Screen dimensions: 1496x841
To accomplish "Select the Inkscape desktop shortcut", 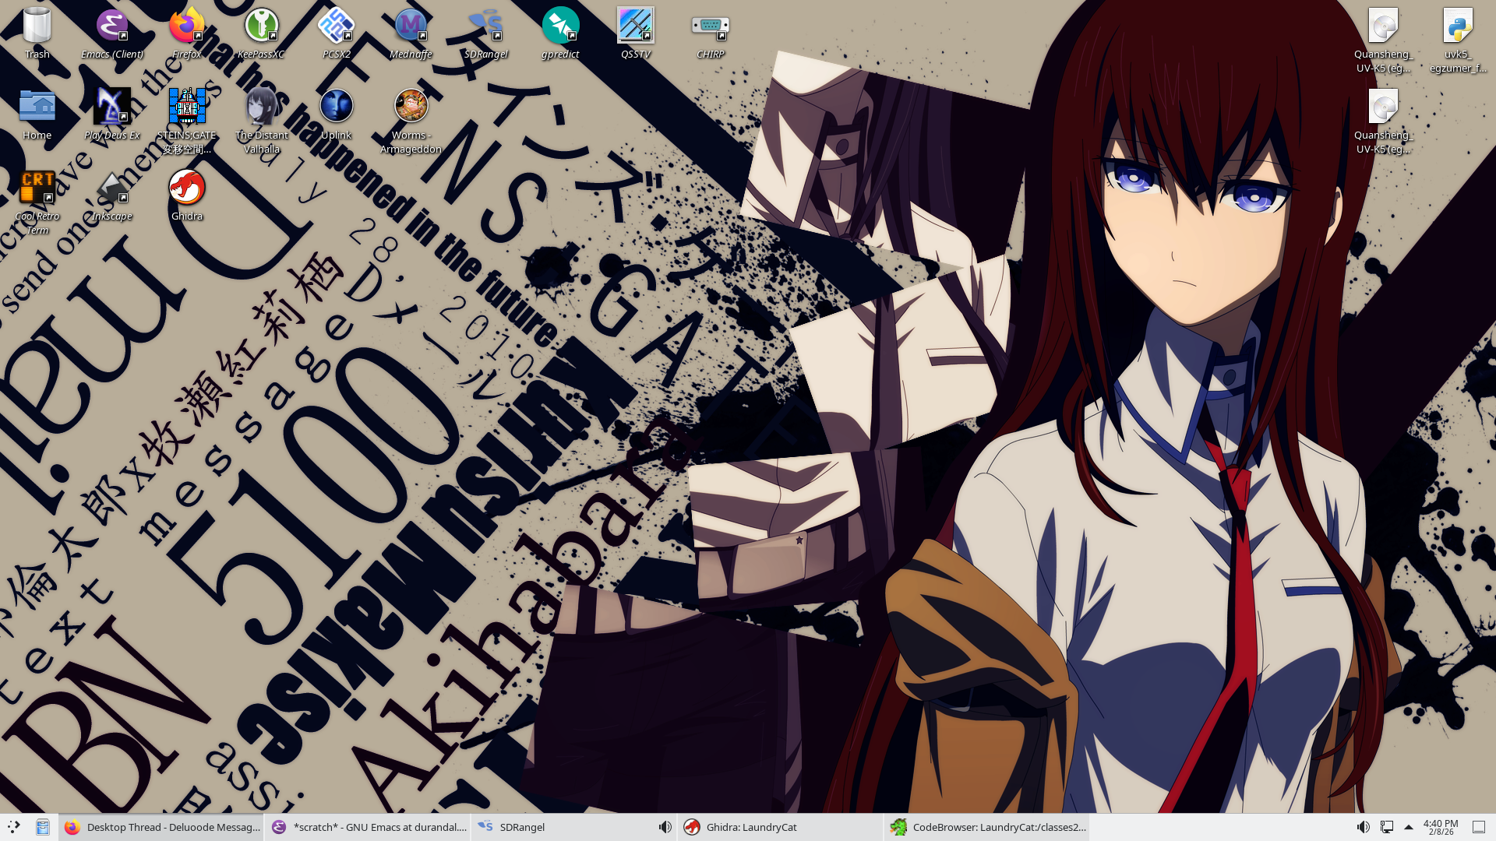I will point(111,195).
